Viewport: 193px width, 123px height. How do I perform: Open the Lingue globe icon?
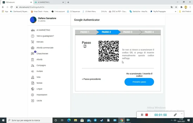pyautogui.click(x=33, y=89)
